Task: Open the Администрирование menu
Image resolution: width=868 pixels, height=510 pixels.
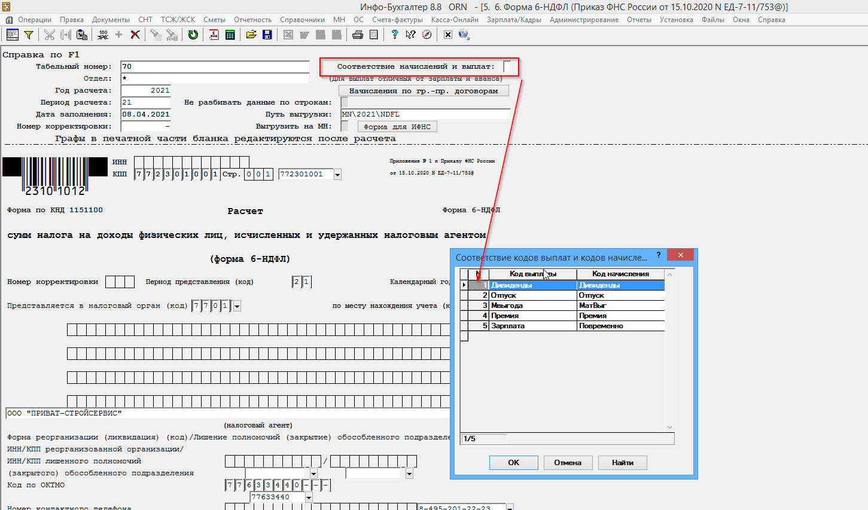Action: pos(584,20)
